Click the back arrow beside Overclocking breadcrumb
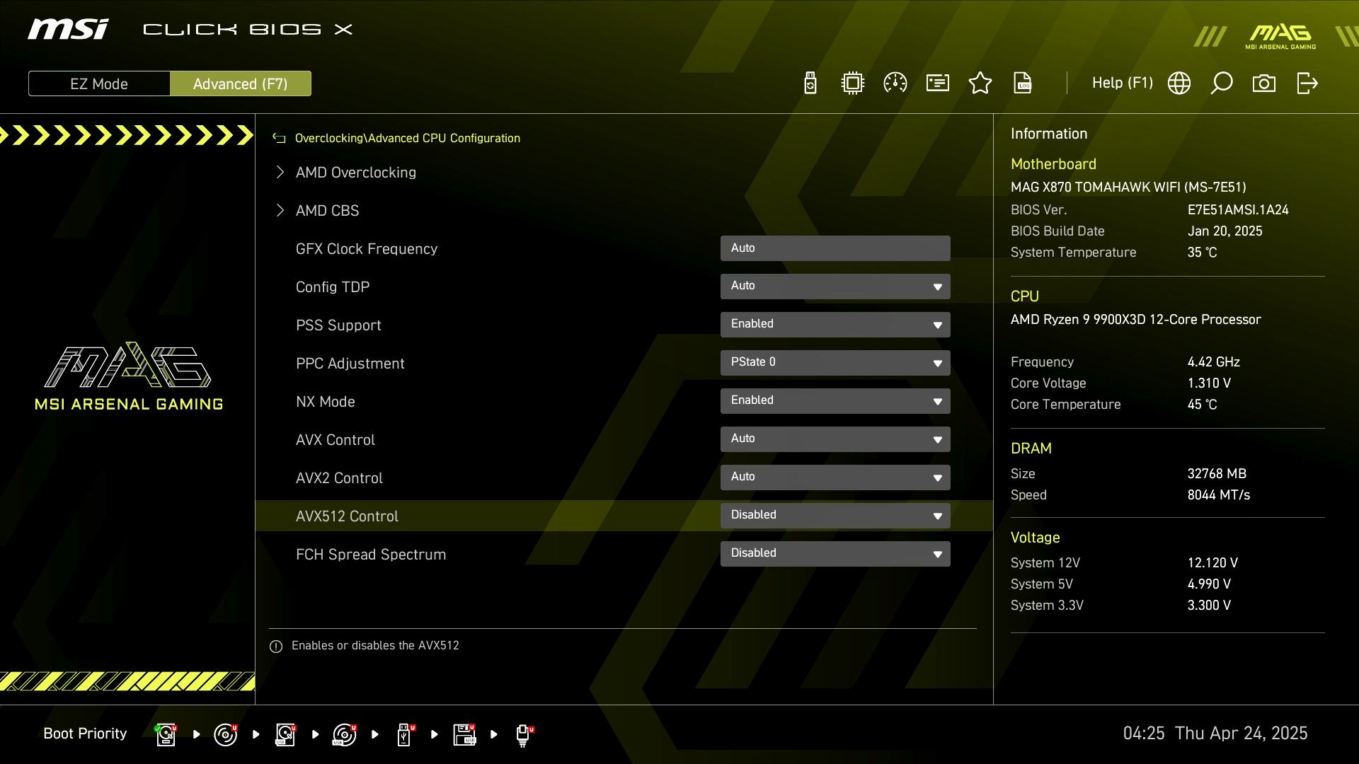 pos(279,139)
